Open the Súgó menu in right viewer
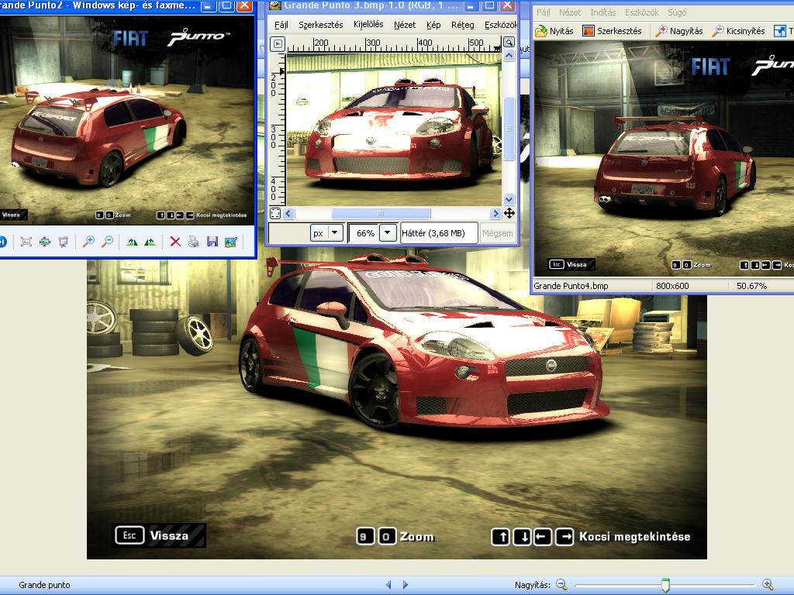This screenshot has width=794, height=595. click(x=676, y=12)
